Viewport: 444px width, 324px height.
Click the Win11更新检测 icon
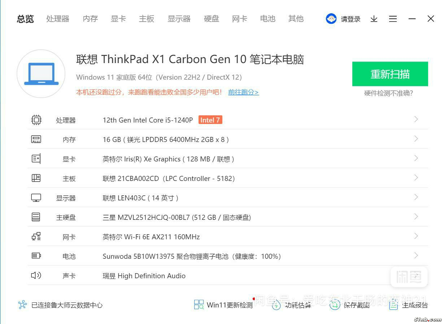coord(199,305)
